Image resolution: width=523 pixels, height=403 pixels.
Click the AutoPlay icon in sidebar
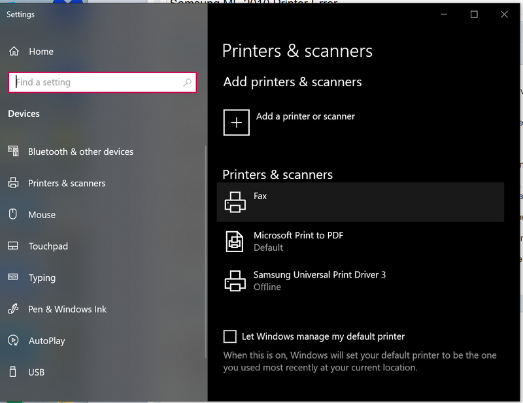[13, 340]
